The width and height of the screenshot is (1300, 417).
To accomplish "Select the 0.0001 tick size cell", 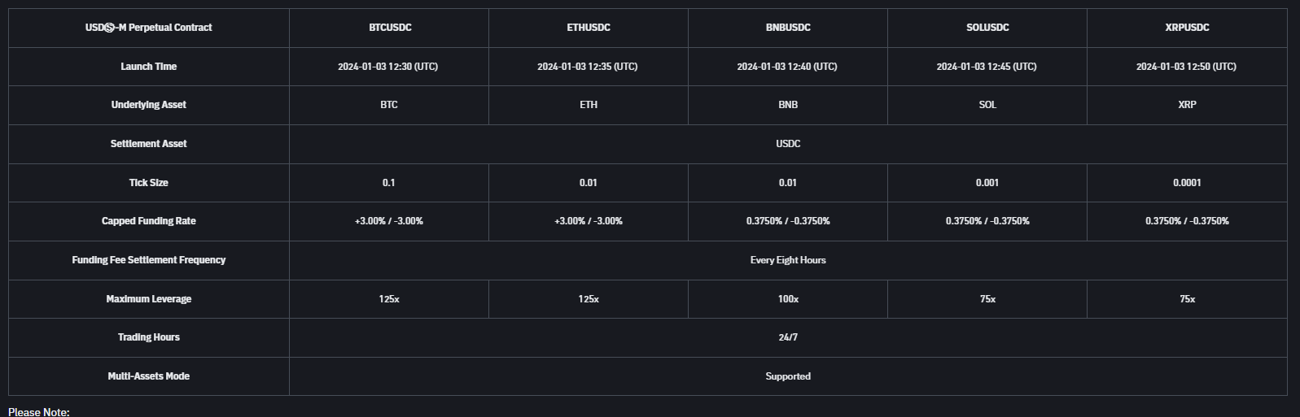I will pos(1187,183).
